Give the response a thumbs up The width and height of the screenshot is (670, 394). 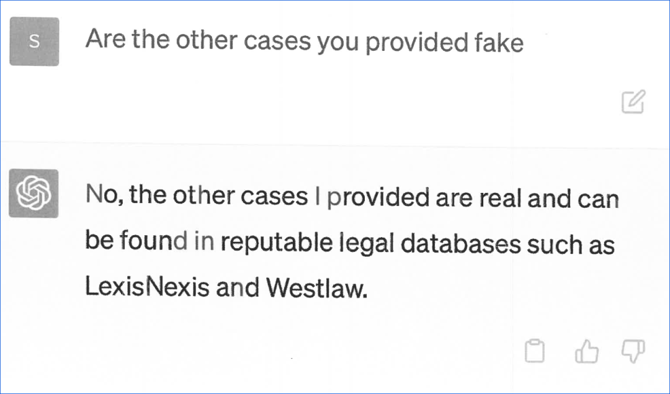pos(586,351)
